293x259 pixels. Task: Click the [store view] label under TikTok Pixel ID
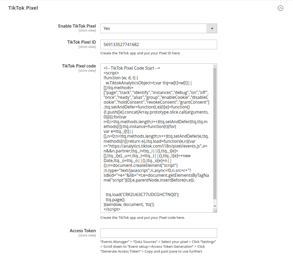87,47
